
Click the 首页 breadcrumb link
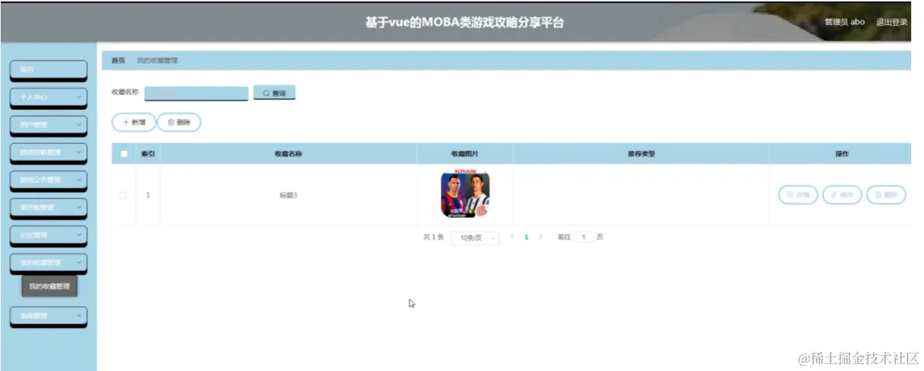118,61
